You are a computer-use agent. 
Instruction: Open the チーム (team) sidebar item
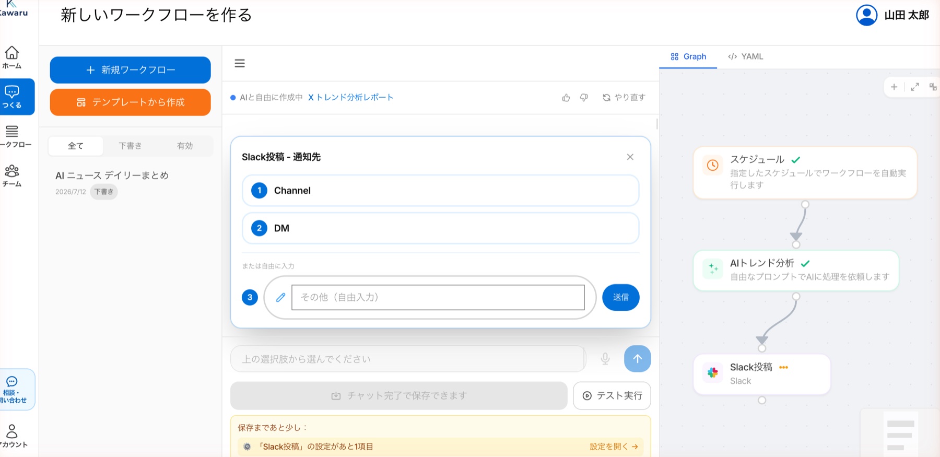point(12,176)
